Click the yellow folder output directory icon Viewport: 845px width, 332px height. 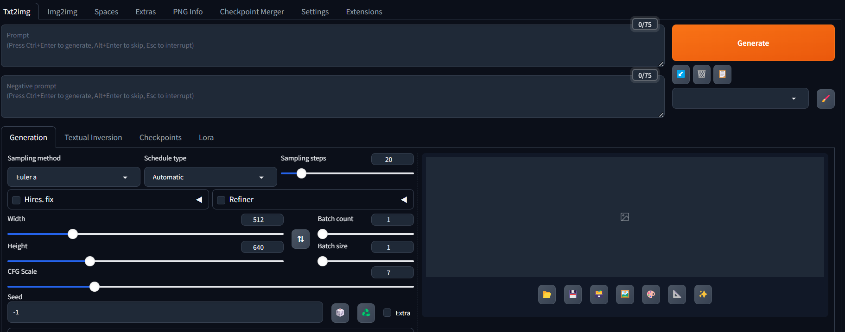coord(546,295)
